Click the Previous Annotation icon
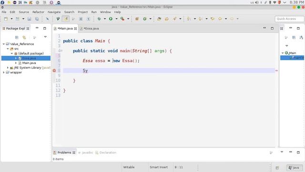The width and height of the screenshot is (305, 172). tap(200, 19)
